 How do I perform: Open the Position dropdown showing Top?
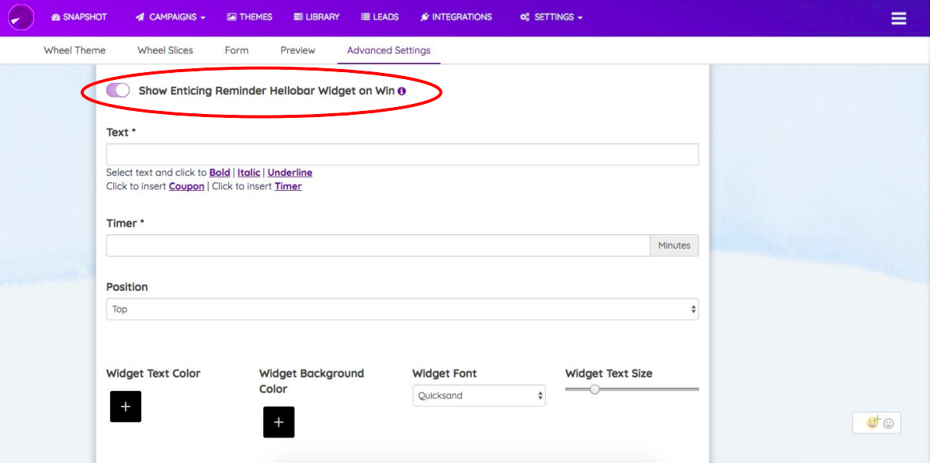pos(401,309)
